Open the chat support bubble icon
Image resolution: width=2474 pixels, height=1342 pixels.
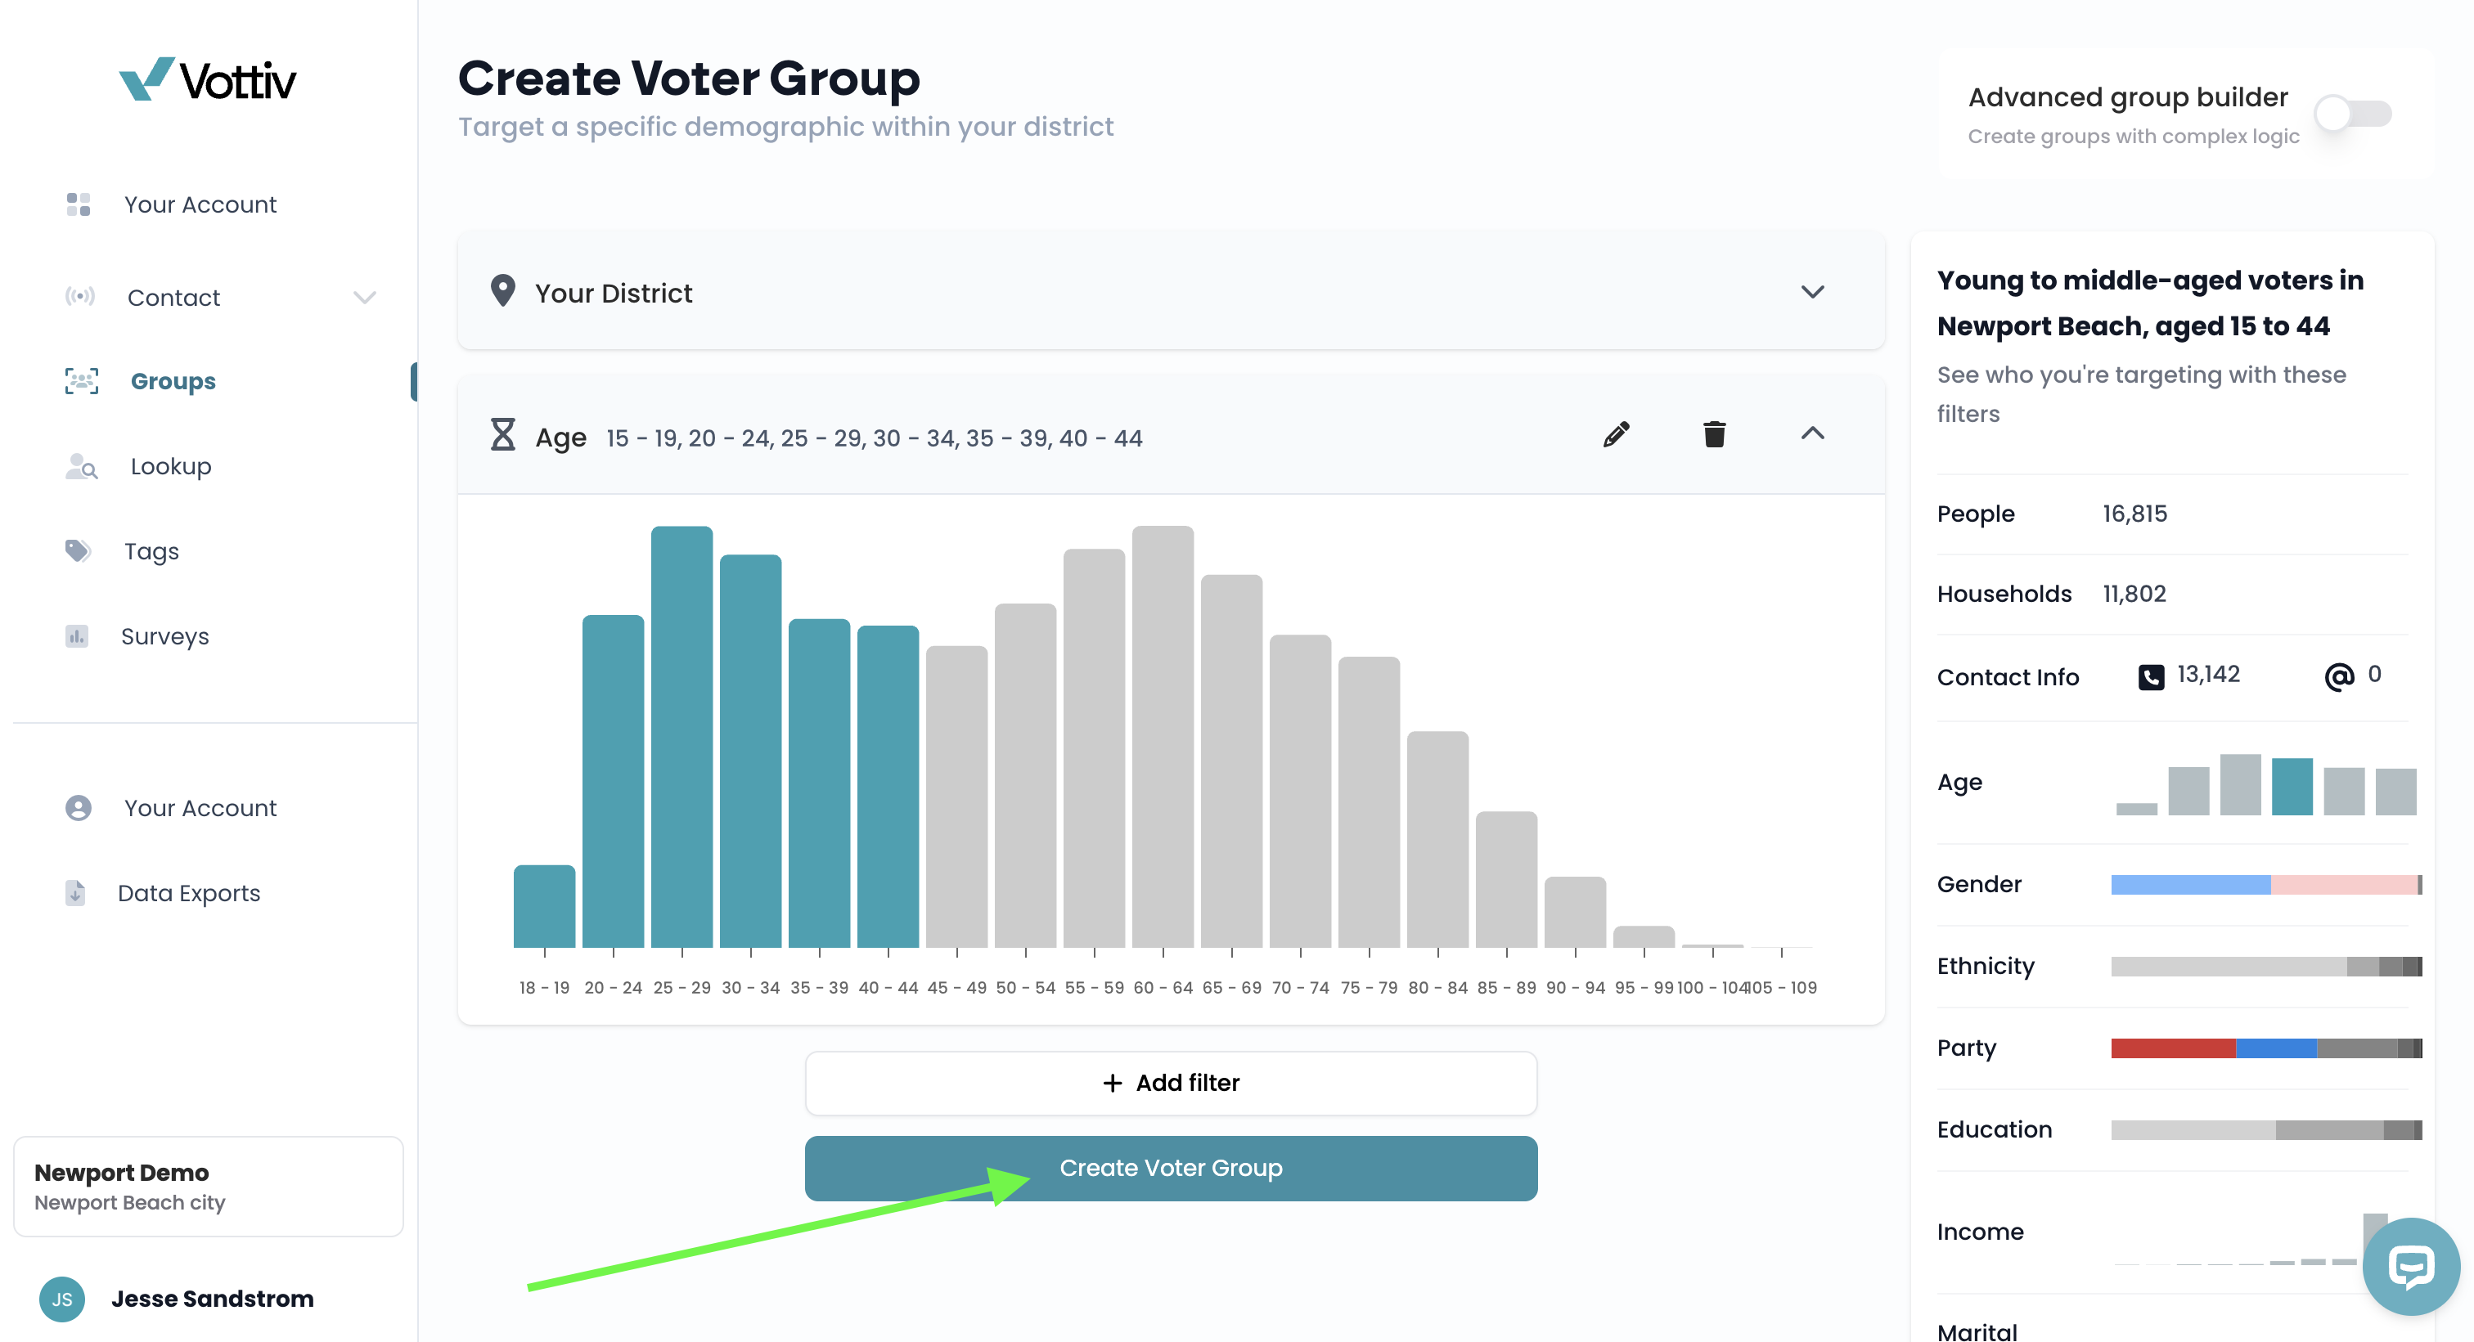(x=2412, y=1267)
